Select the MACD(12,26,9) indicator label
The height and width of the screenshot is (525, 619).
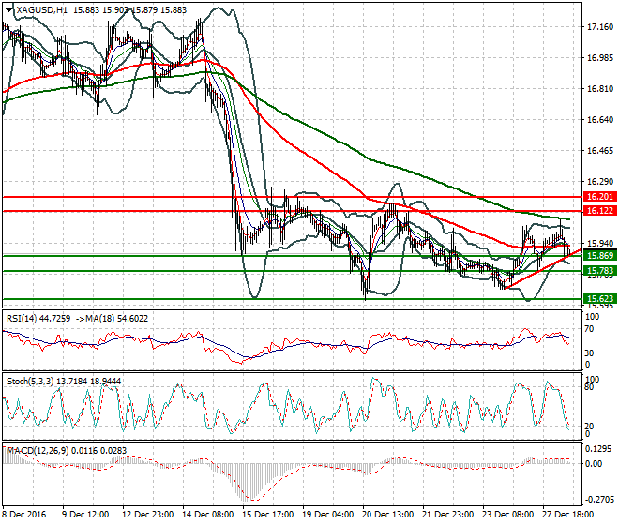click(x=36, y=451)
